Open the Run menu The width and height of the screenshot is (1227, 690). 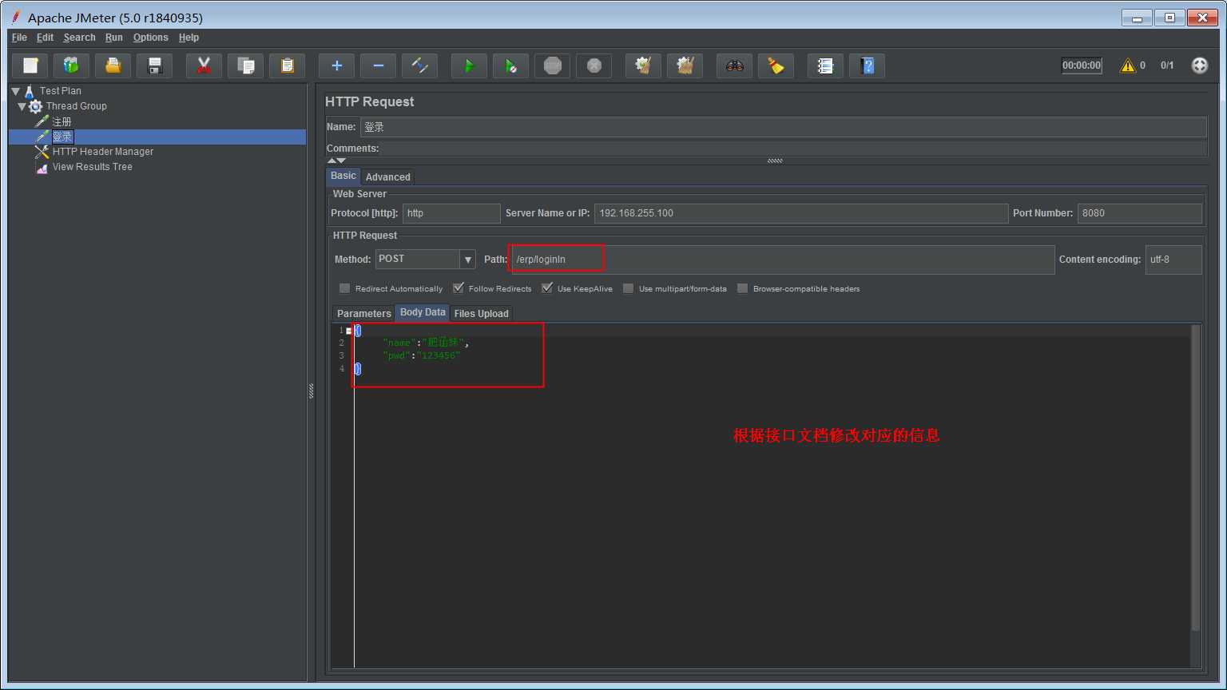(114, 38)
